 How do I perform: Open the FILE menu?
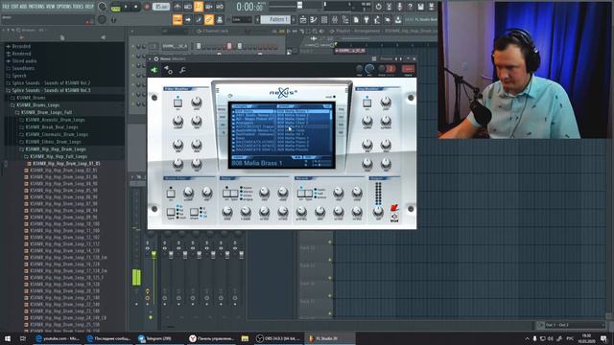pyautogui.click(x=6, y=7)
